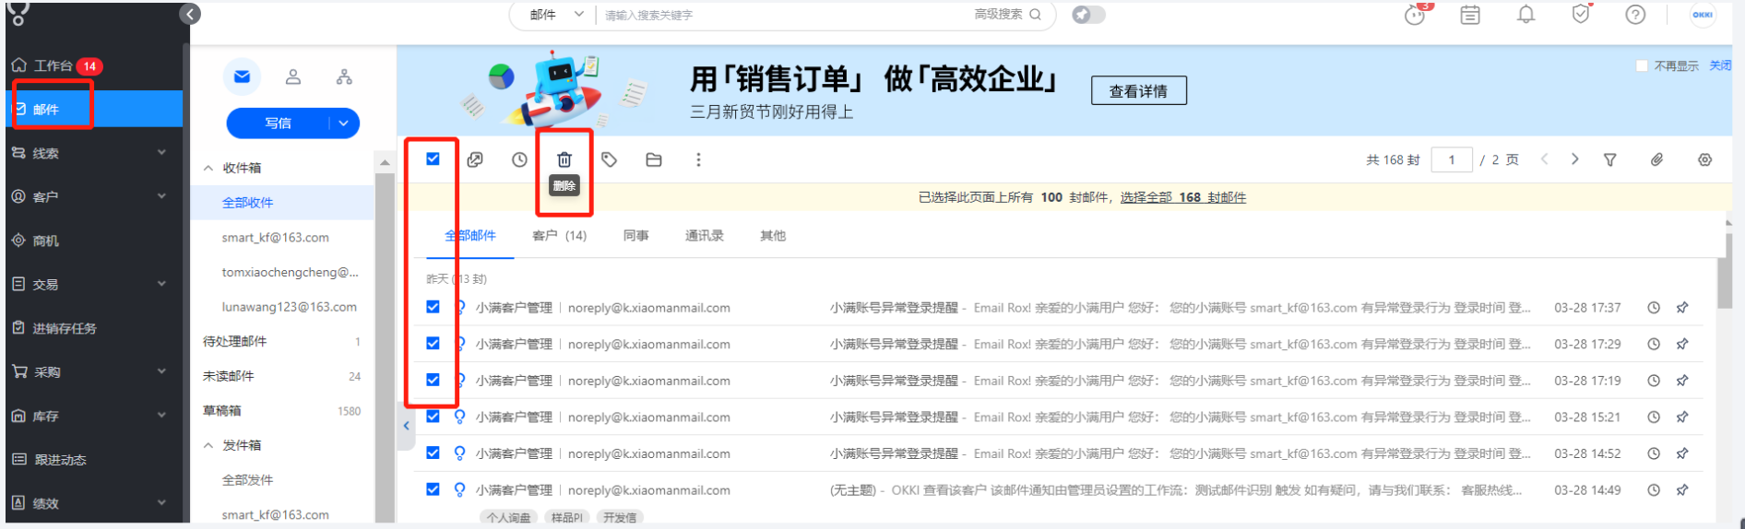Uncheck the email at 03-28 17:29
Screen dimensions: 1745x529
(433, 343)
